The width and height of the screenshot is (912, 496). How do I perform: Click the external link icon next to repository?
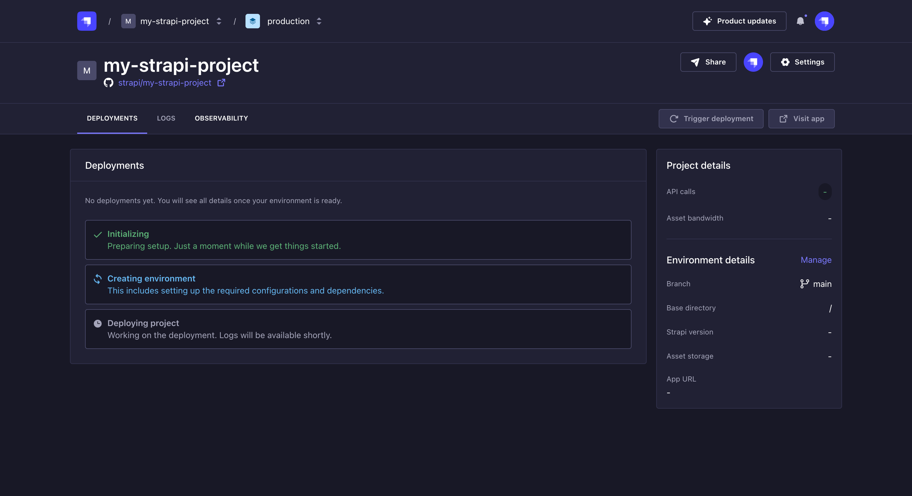[x=221, y=83]
